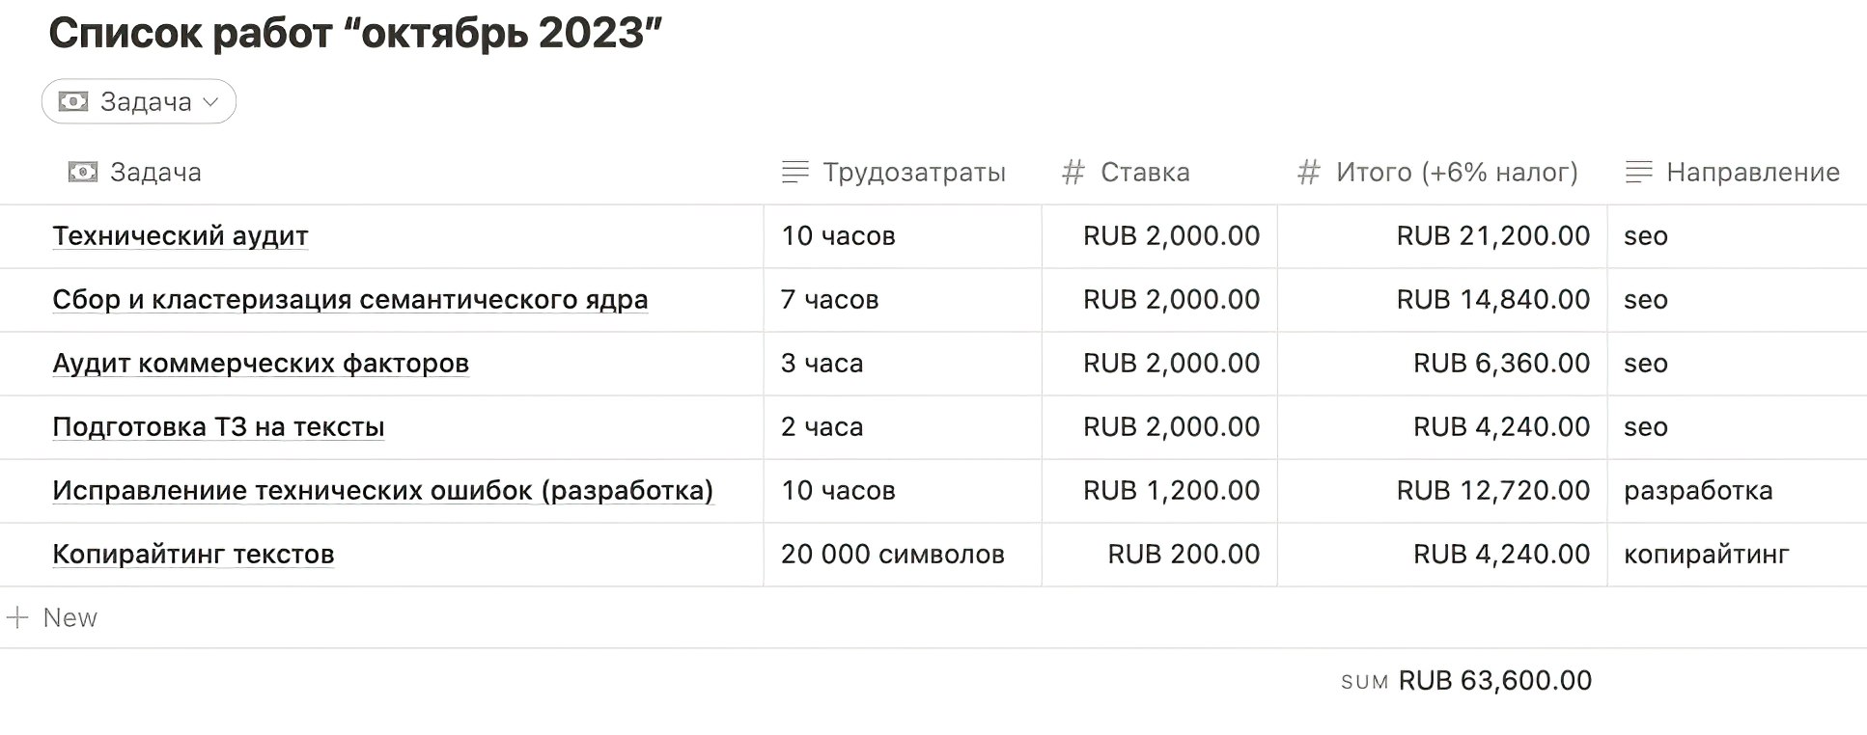The width and height of the screenshot is (1867, 735).
Task: Open the Задача view dropdown chevron
Action: click(211, 101)
